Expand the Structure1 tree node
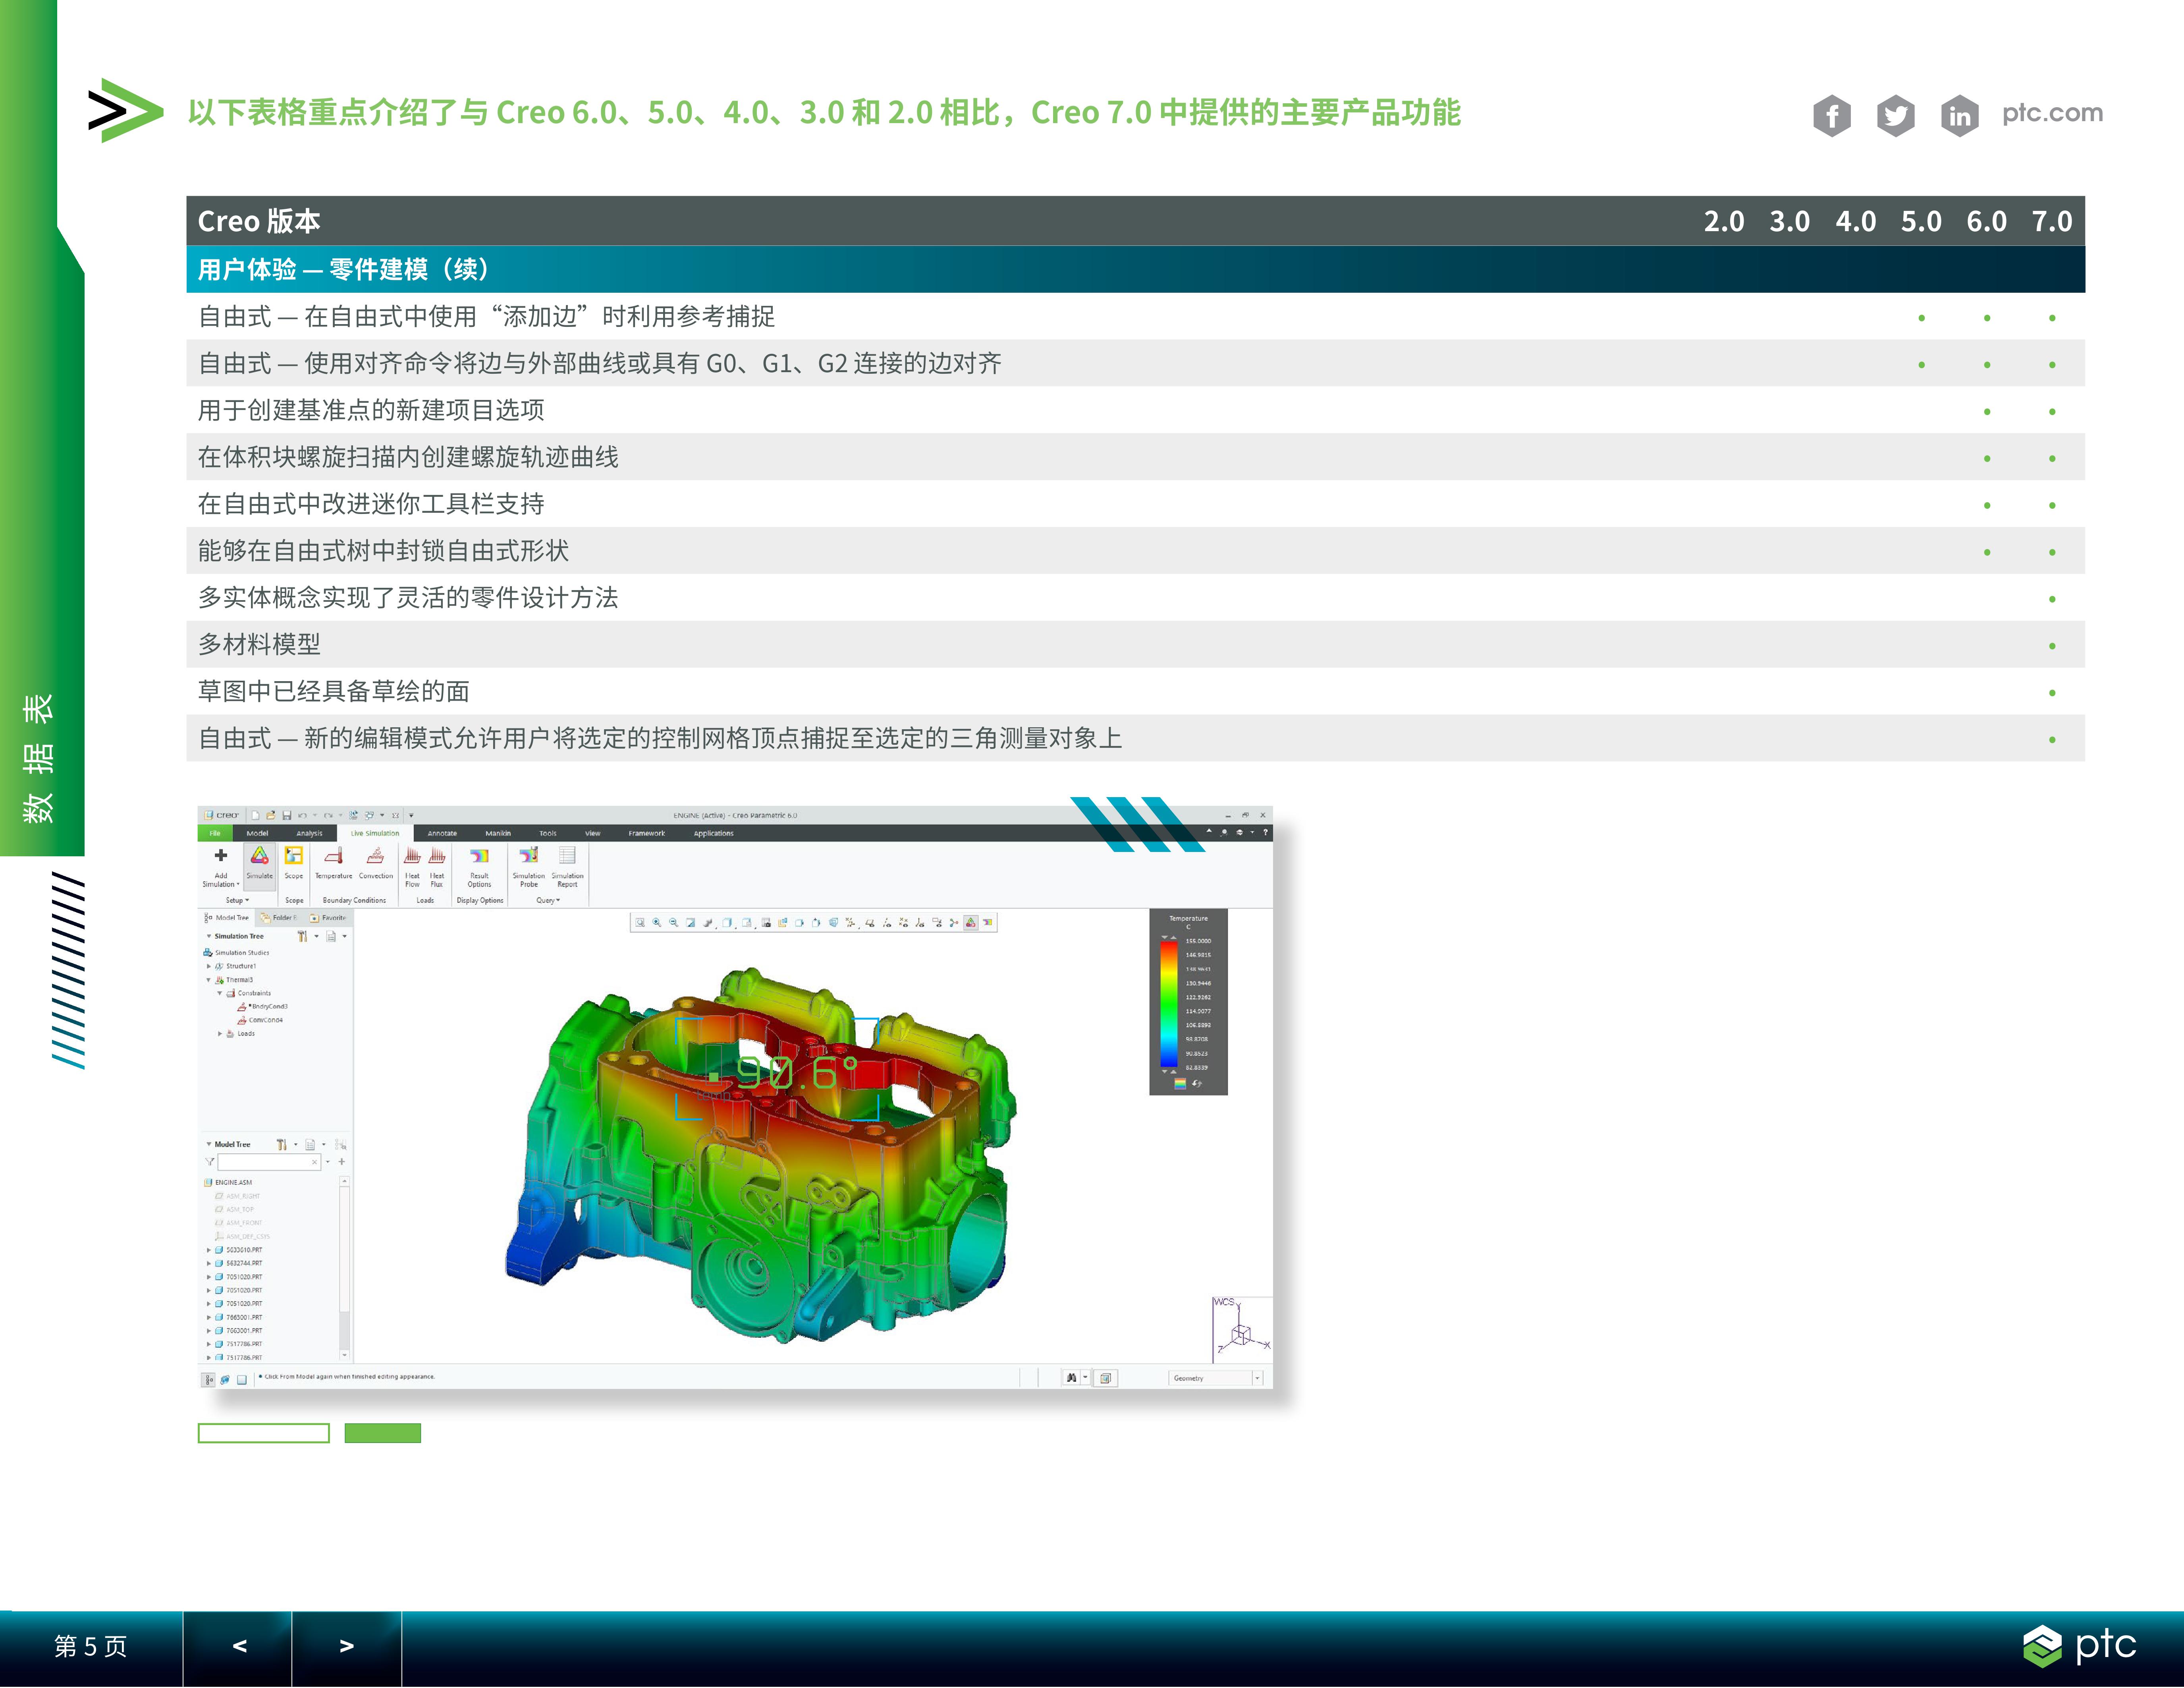This screenshot has width=2184, height=1688. (208, 966)
